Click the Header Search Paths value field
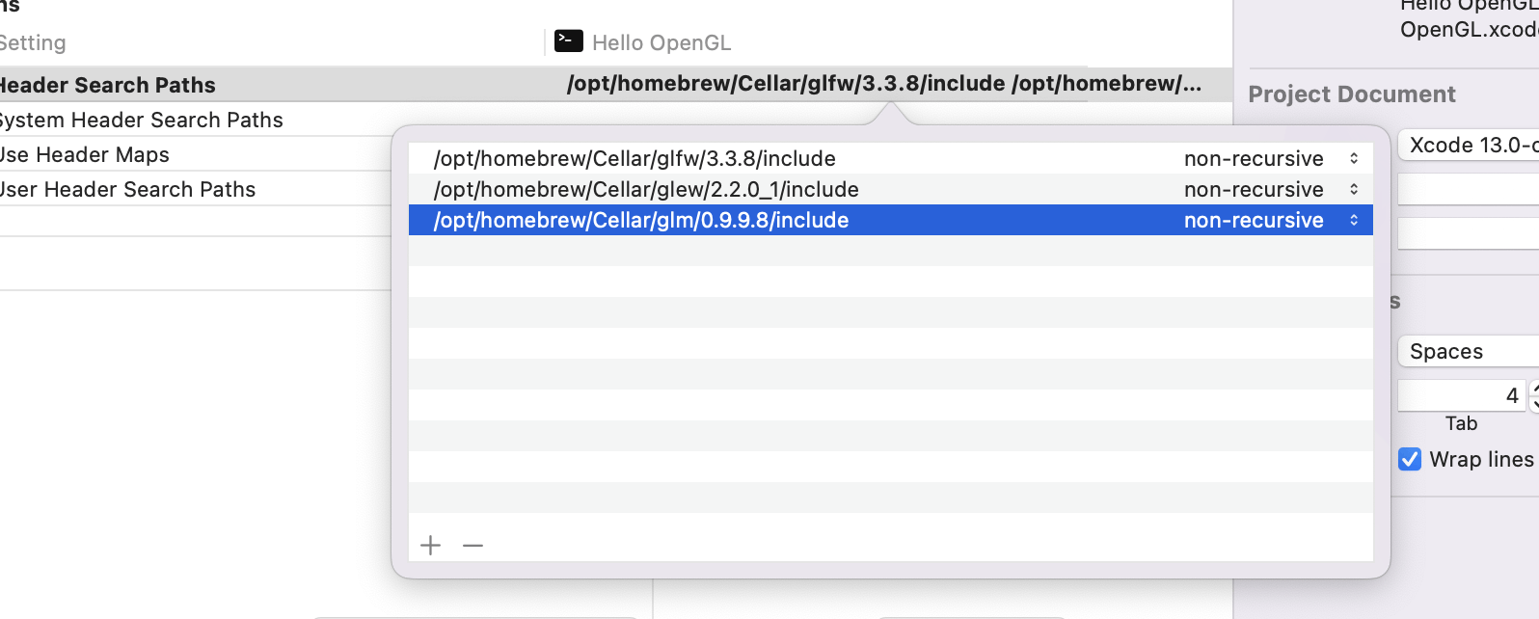1539x619 pixels. [883, 84]
